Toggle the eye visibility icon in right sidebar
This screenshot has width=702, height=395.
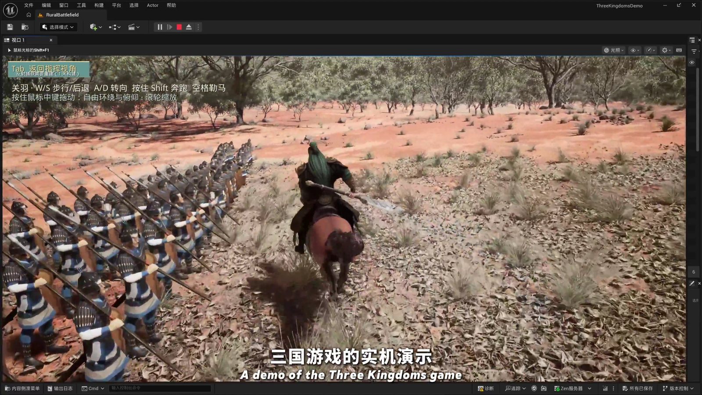click(x=692, y=63)
